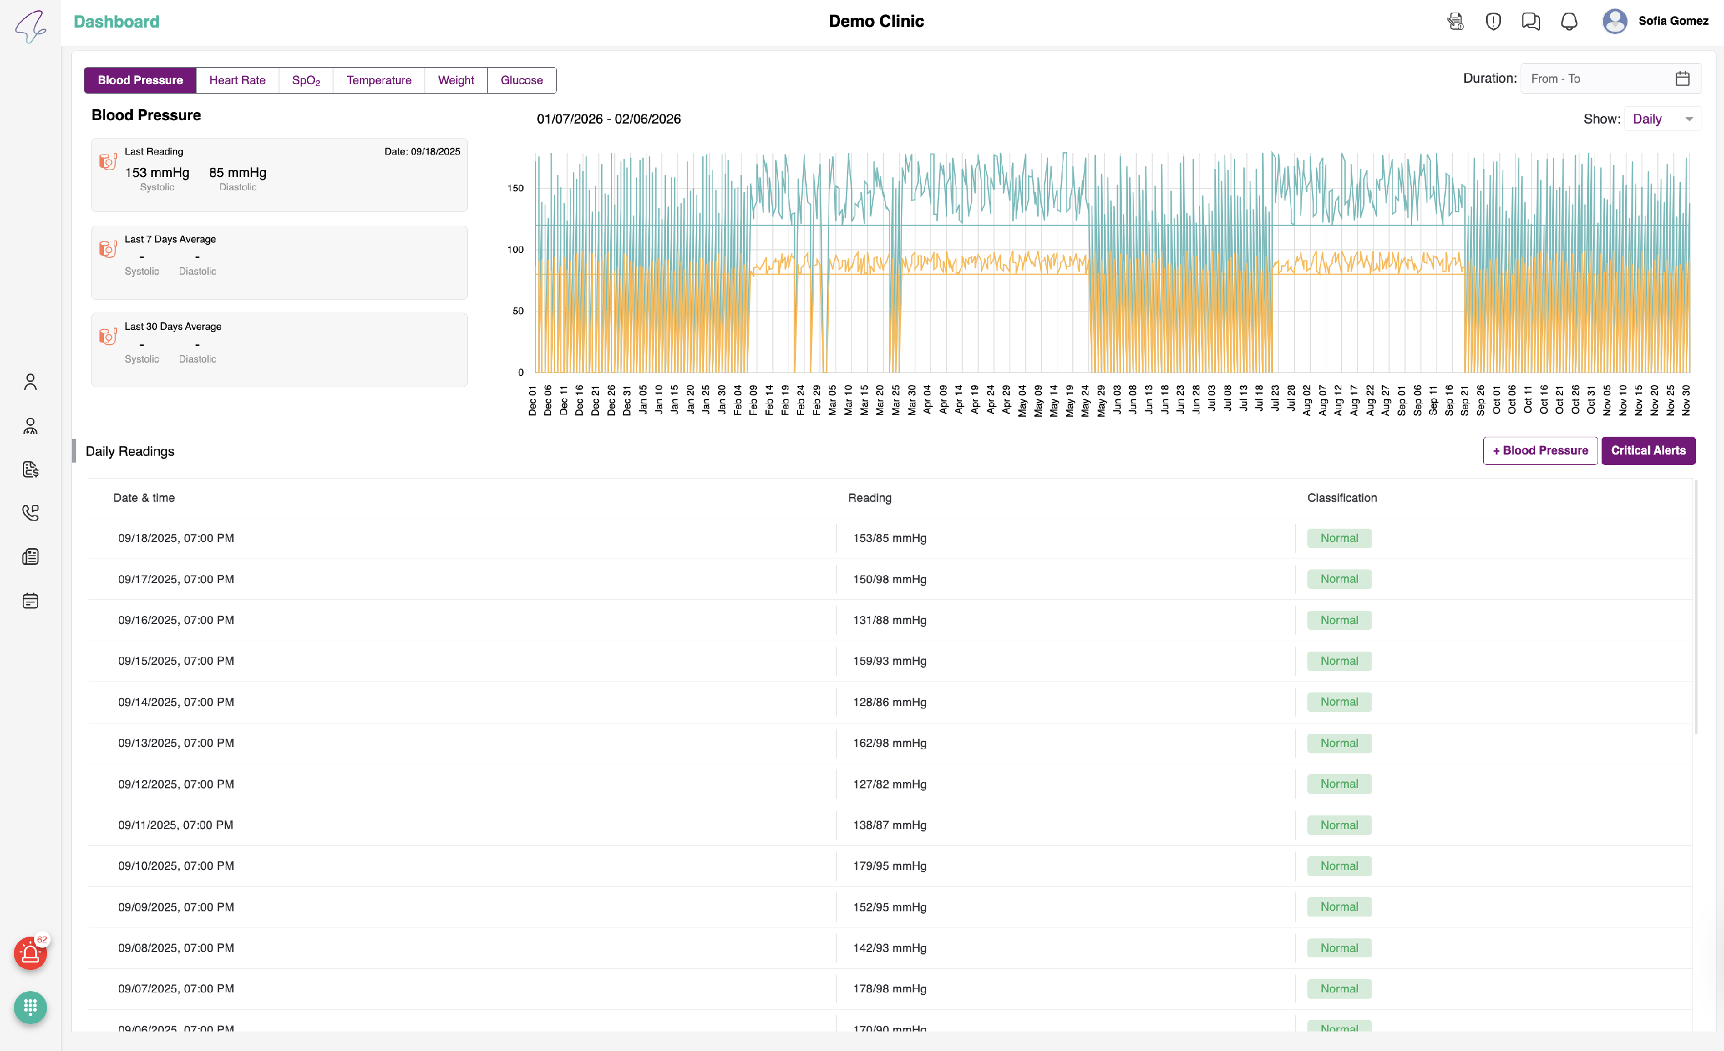1724x1051 pixels.
Task: Switch to the Heart Rate tab
Action: coord(237,80)
